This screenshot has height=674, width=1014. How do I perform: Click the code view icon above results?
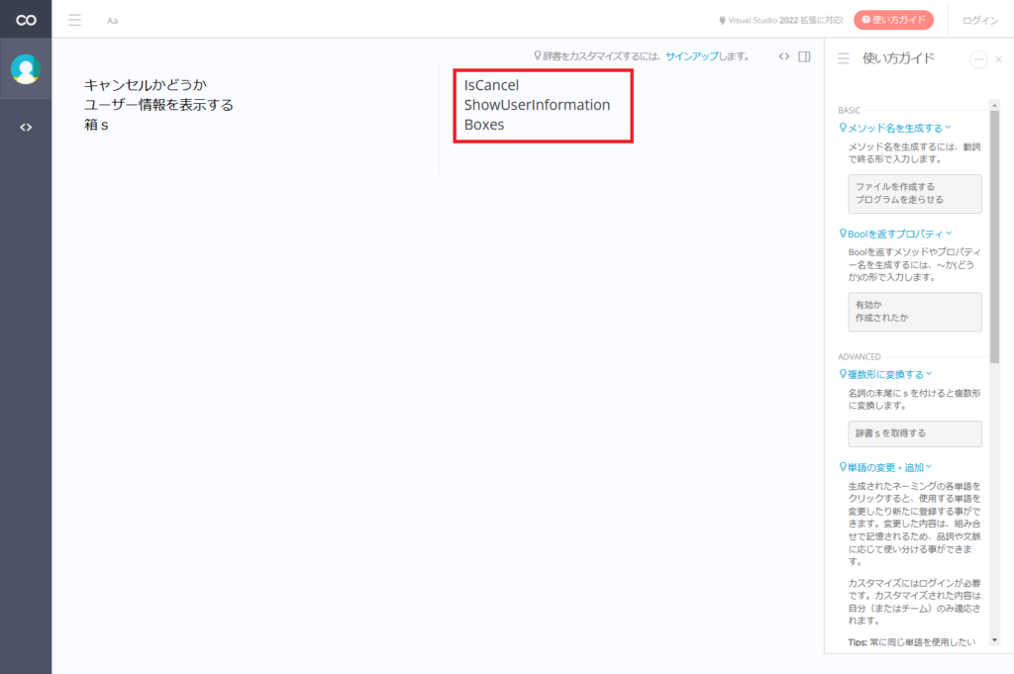point(783,56)
